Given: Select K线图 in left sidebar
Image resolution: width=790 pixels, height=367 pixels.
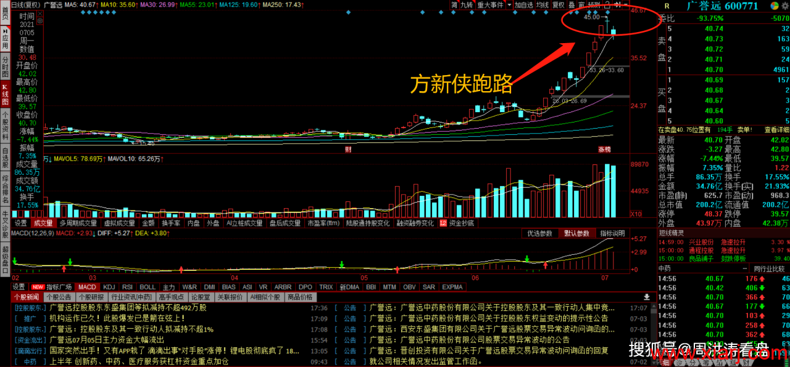Looking at the screenshot, I should click(x=5, y=95).
